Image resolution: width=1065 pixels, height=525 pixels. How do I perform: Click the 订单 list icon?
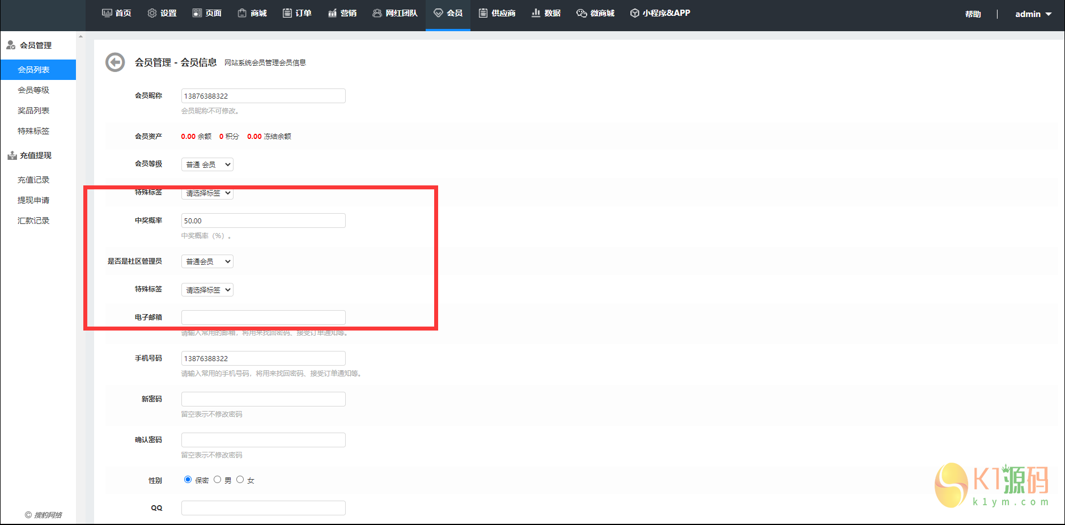pyautogui.click(x=287, y=13)
